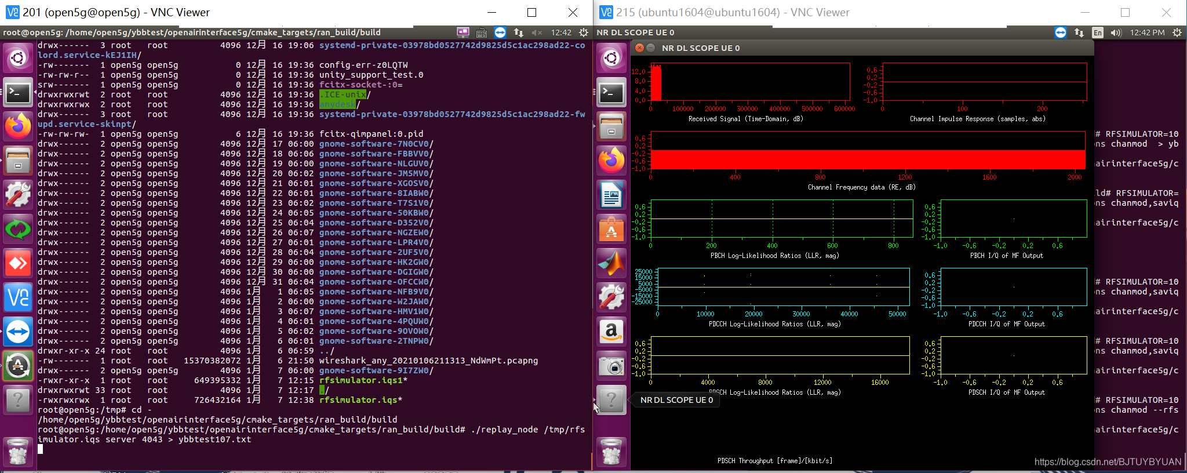The image size is (1187, 473).
Task: Click wireshark pcapng file name in terminal
Action: pos(428,361)
